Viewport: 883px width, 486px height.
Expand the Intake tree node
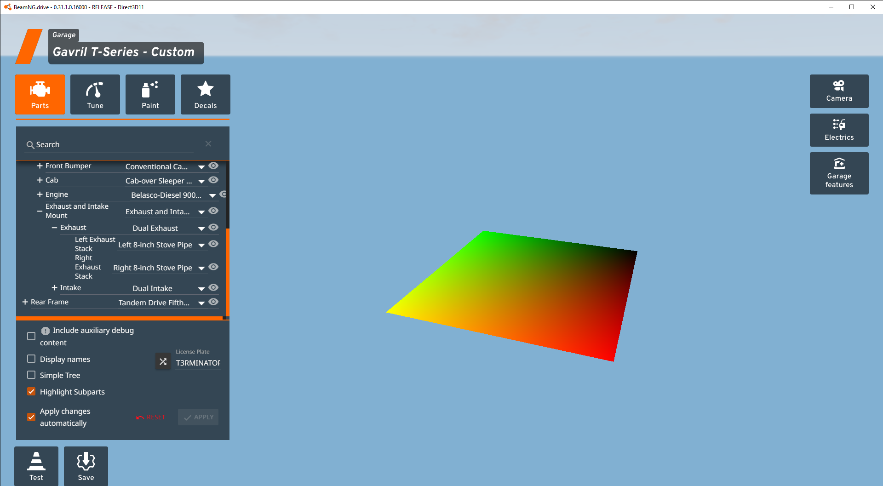[x=55, y=288]
